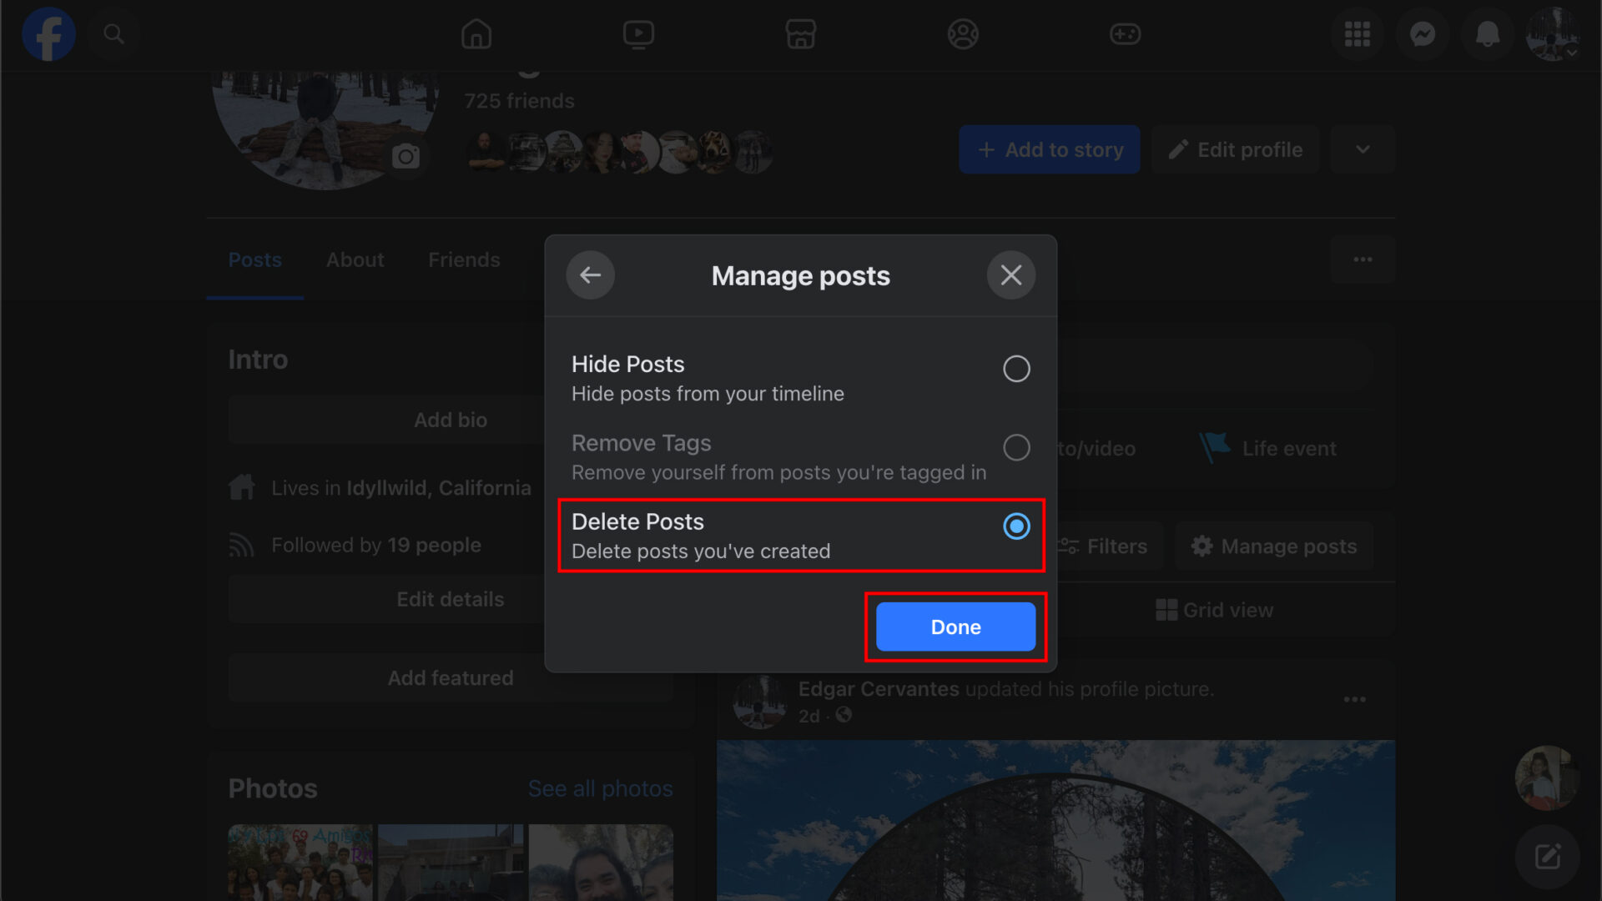Open Messenger chats

[x=1423, y=34]
